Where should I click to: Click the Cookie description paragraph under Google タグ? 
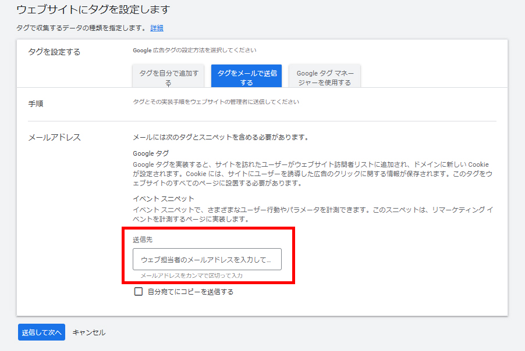311,174
